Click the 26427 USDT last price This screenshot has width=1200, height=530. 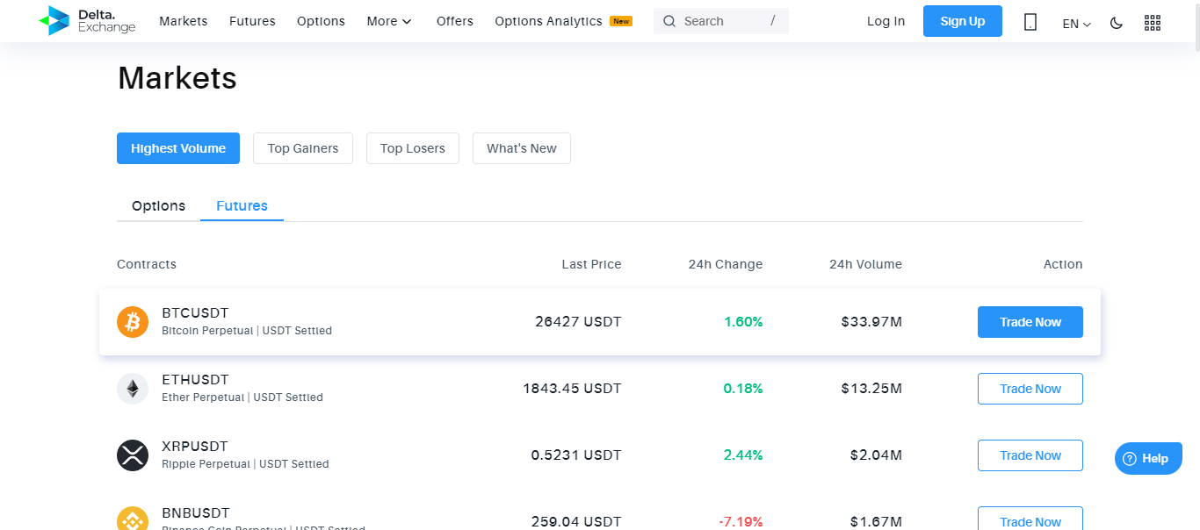point(578,322)
